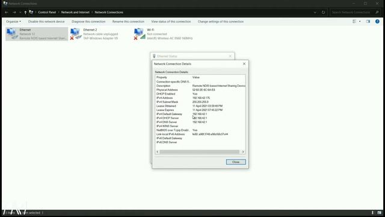Select the IPv4 Default Gateway row
Screen dimensions: 385x217
(x=200, y=114)
